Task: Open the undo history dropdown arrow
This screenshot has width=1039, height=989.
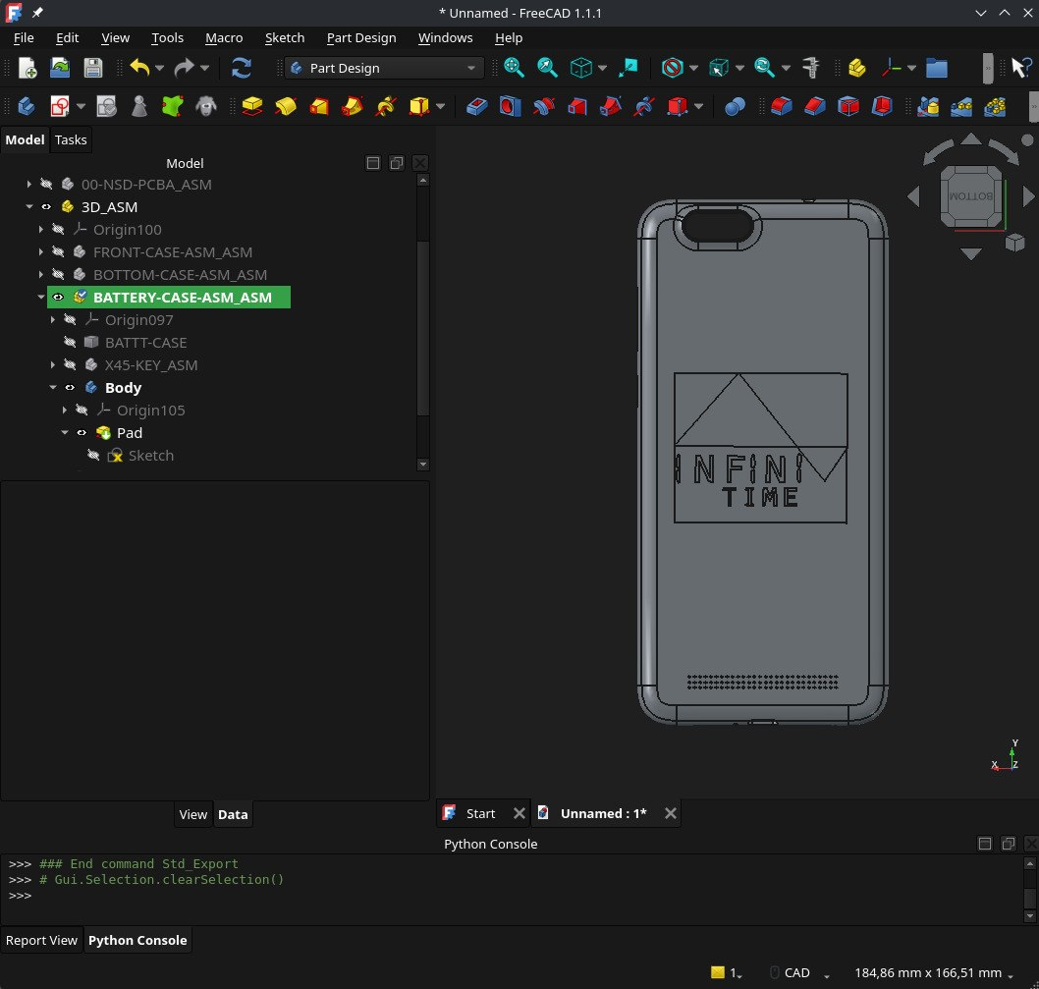Action: pyautogui.click(x=160, y=68)
